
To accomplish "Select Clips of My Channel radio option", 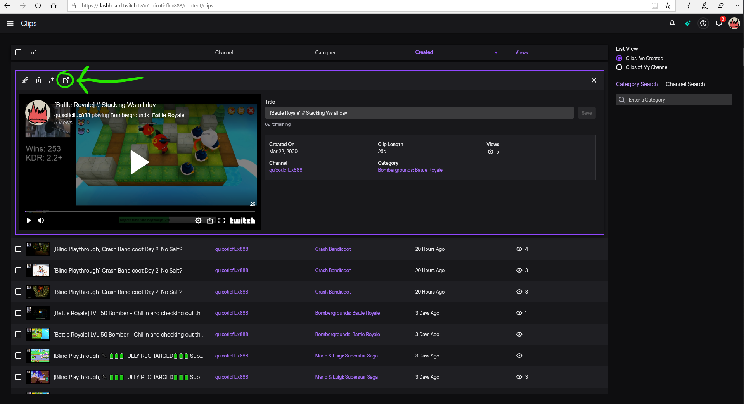I will click(619, 67).
